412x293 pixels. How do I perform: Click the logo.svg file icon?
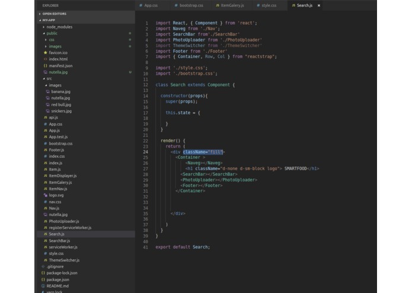[46, 195]
